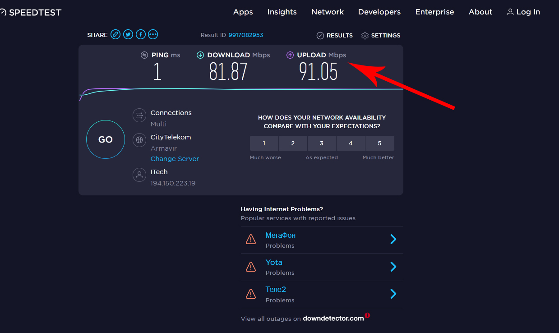The image size is (559, 333).
Task: Open the Insights menu
Action: [282, 12]
